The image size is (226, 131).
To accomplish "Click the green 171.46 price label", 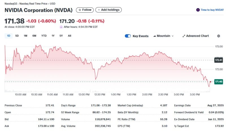I will (219, 82).
